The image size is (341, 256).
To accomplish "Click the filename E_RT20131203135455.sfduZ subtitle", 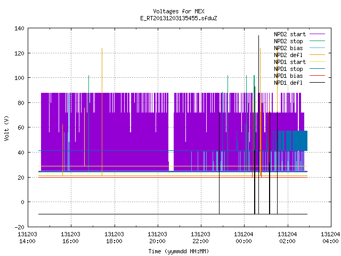I will (x=178, y=18).
